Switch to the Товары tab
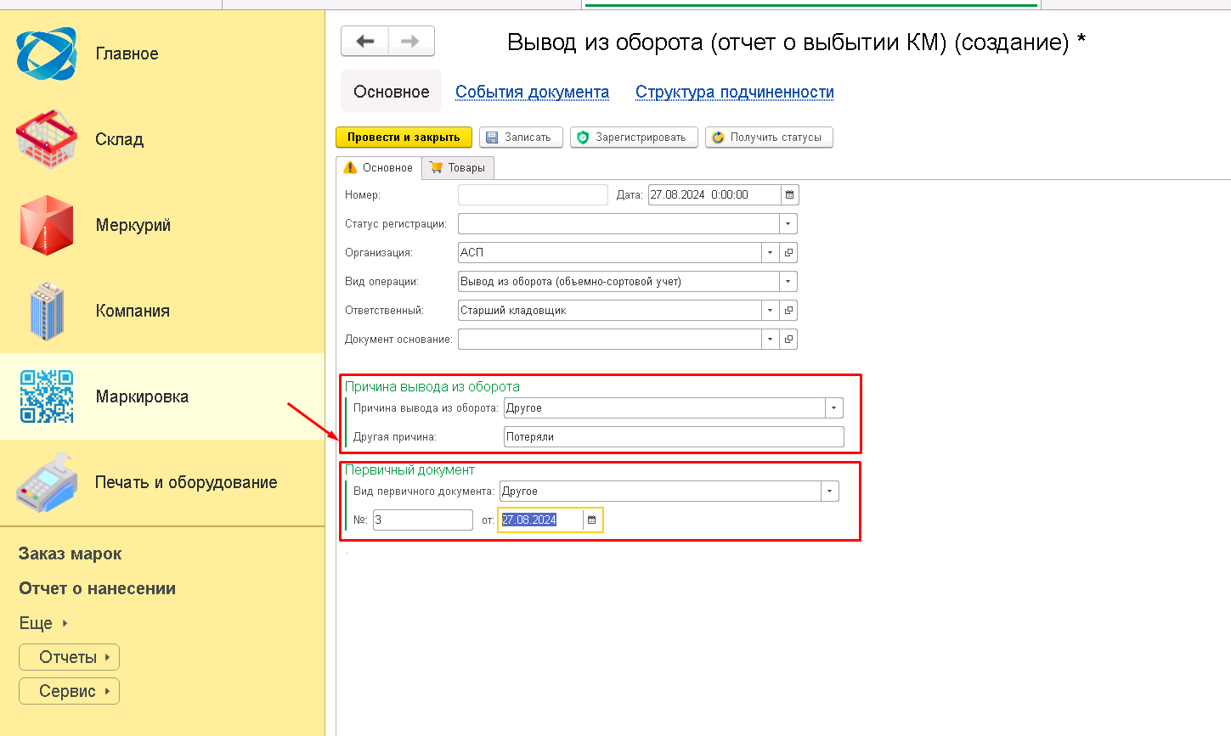Image resolution: width=1231 pixels, height=736 pixels. [x=458, y=168]
